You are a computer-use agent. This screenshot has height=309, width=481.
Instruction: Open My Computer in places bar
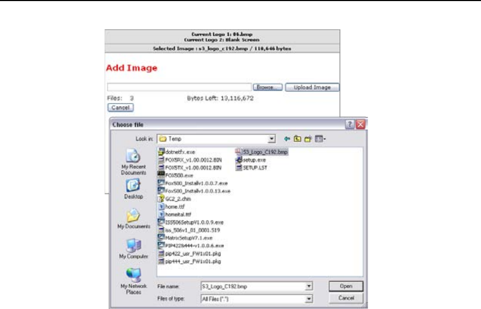[134, 249]
